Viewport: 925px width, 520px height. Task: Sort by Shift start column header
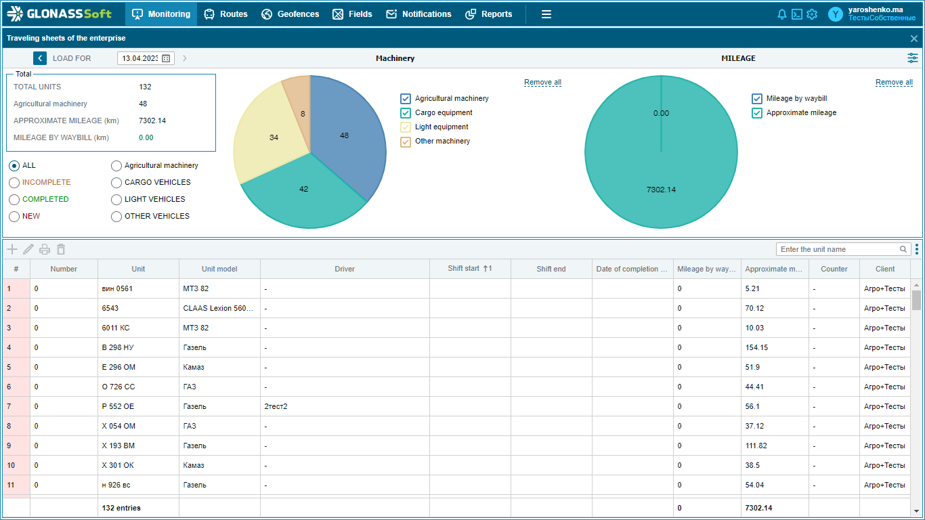(470, 269)
